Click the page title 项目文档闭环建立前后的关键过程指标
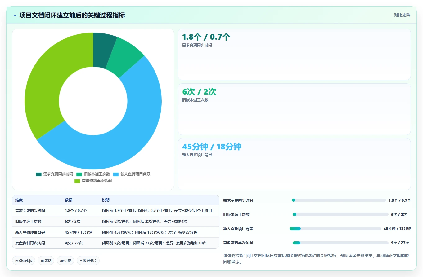 pyautogui.click(x=72, y=15)
